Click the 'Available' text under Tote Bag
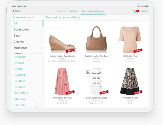 pos(96,61)
